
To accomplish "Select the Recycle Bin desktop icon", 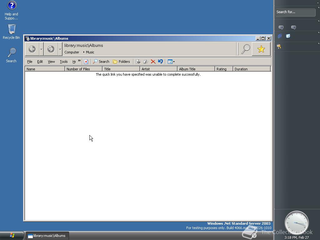I will 12,32.
